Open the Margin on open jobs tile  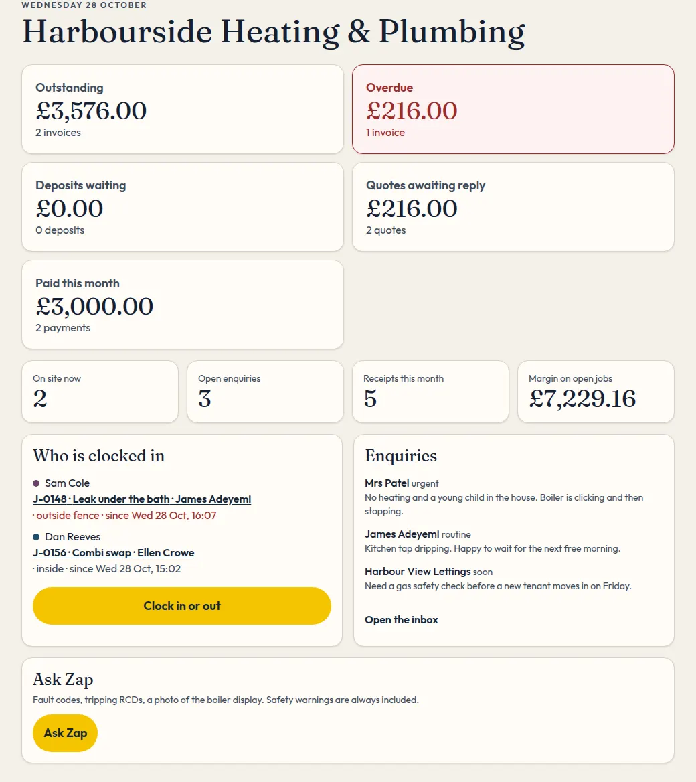(596, 392)
